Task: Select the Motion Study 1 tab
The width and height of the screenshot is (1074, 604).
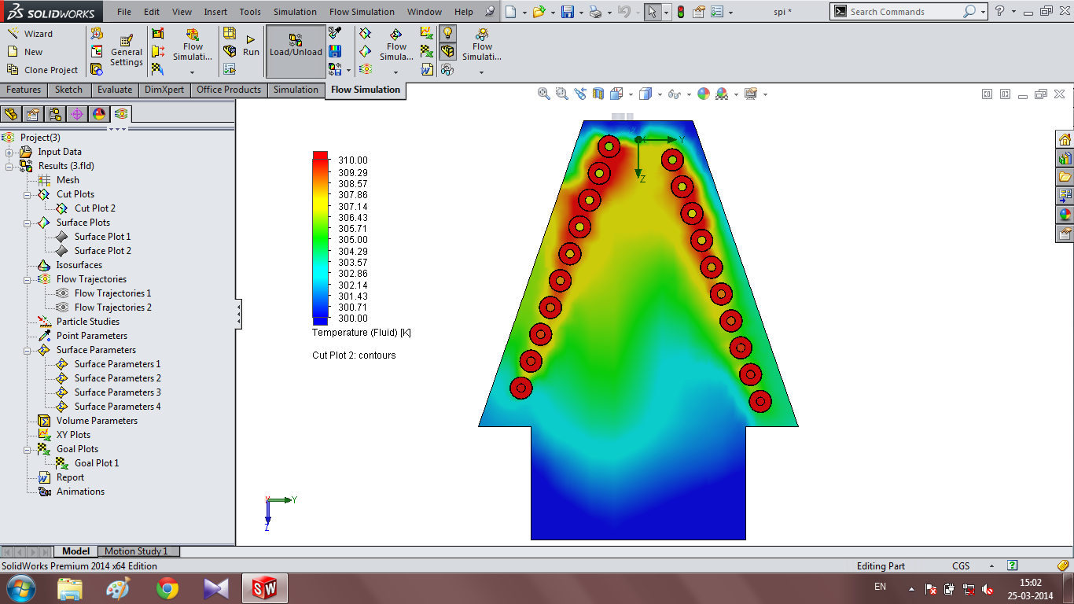Action: click(x=137, y=551)
